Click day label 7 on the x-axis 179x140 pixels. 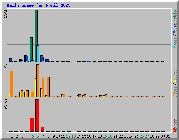[43, 136]
